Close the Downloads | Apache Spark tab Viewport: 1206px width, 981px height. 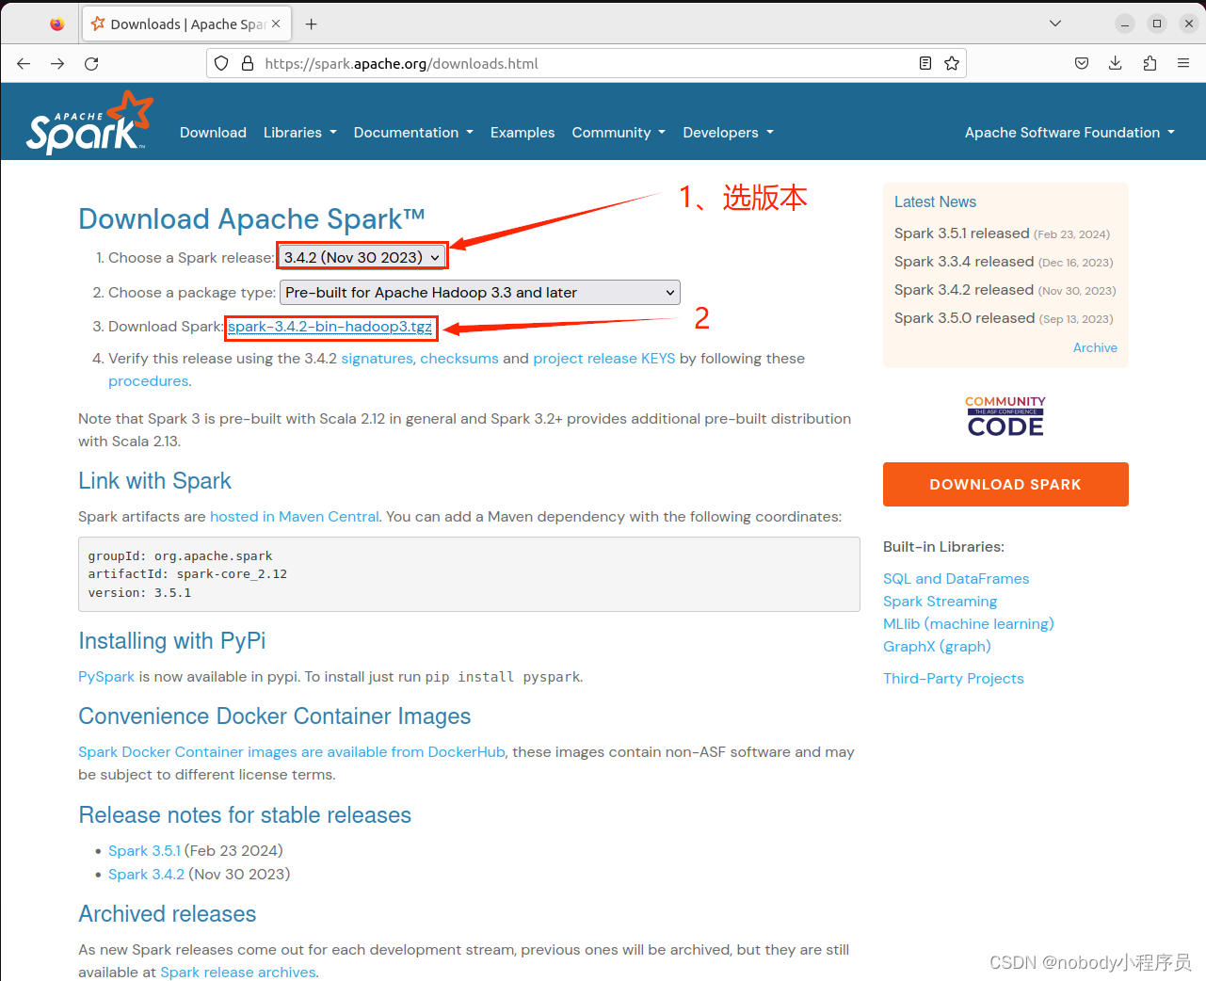click(276, 24)
